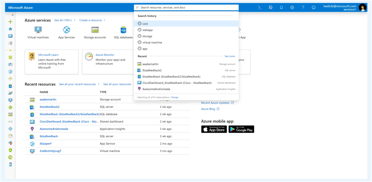Viewport: 372px width, 182px height.
Task: Open Monitor gauge icon in sidebar
Action: pyautogui.click(x=10, y=136)
